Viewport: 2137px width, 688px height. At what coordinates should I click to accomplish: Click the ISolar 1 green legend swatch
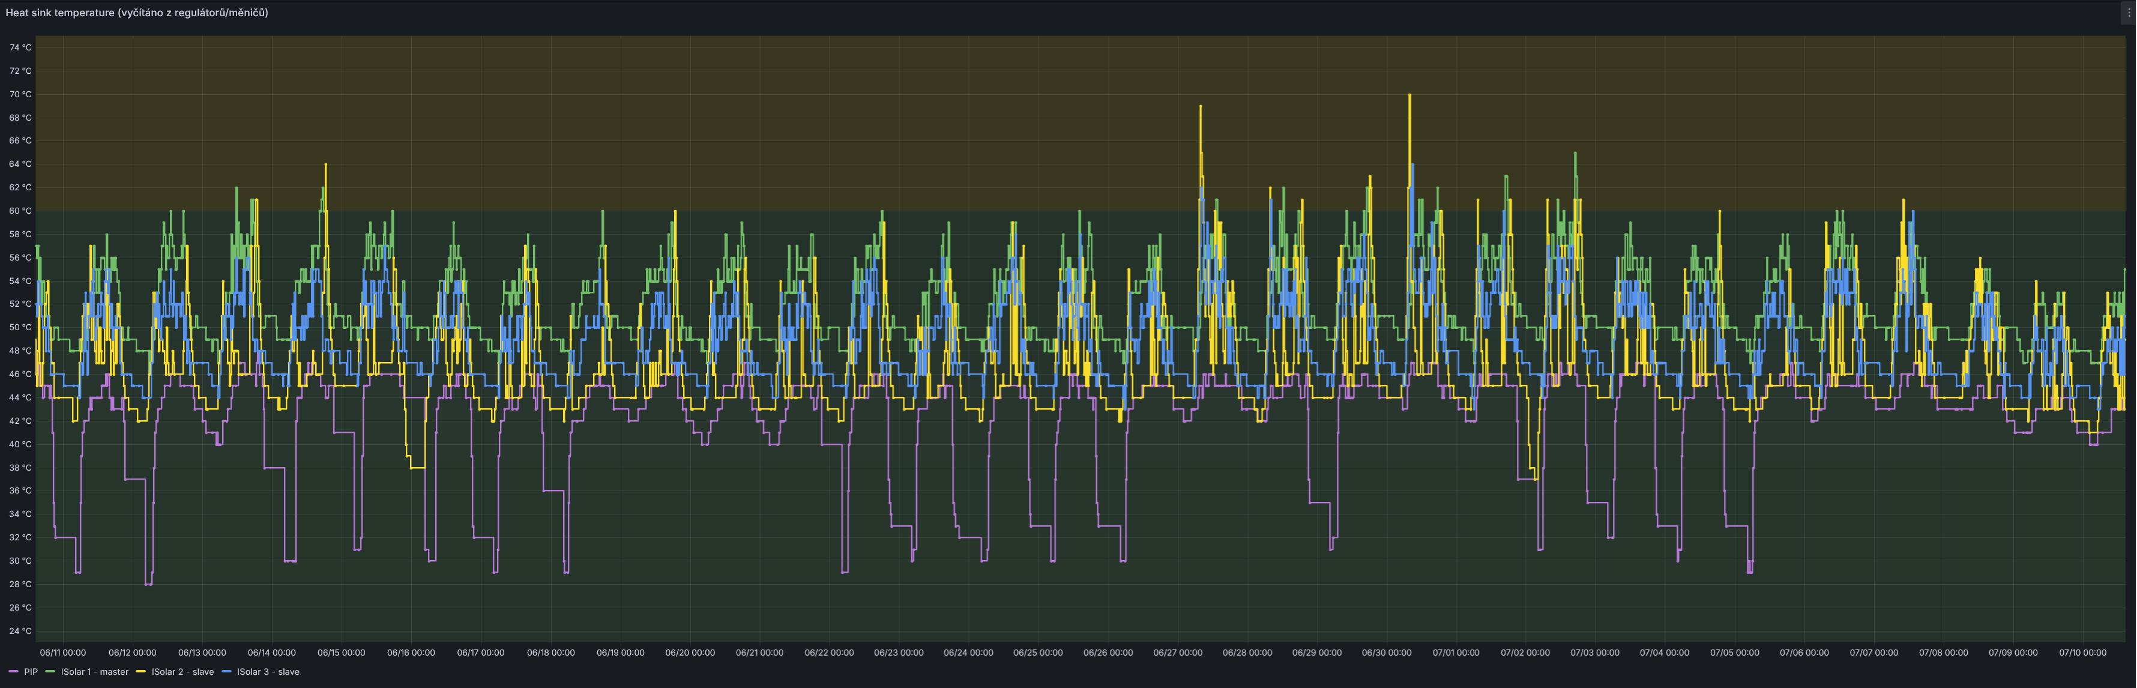tap(50, 671)
